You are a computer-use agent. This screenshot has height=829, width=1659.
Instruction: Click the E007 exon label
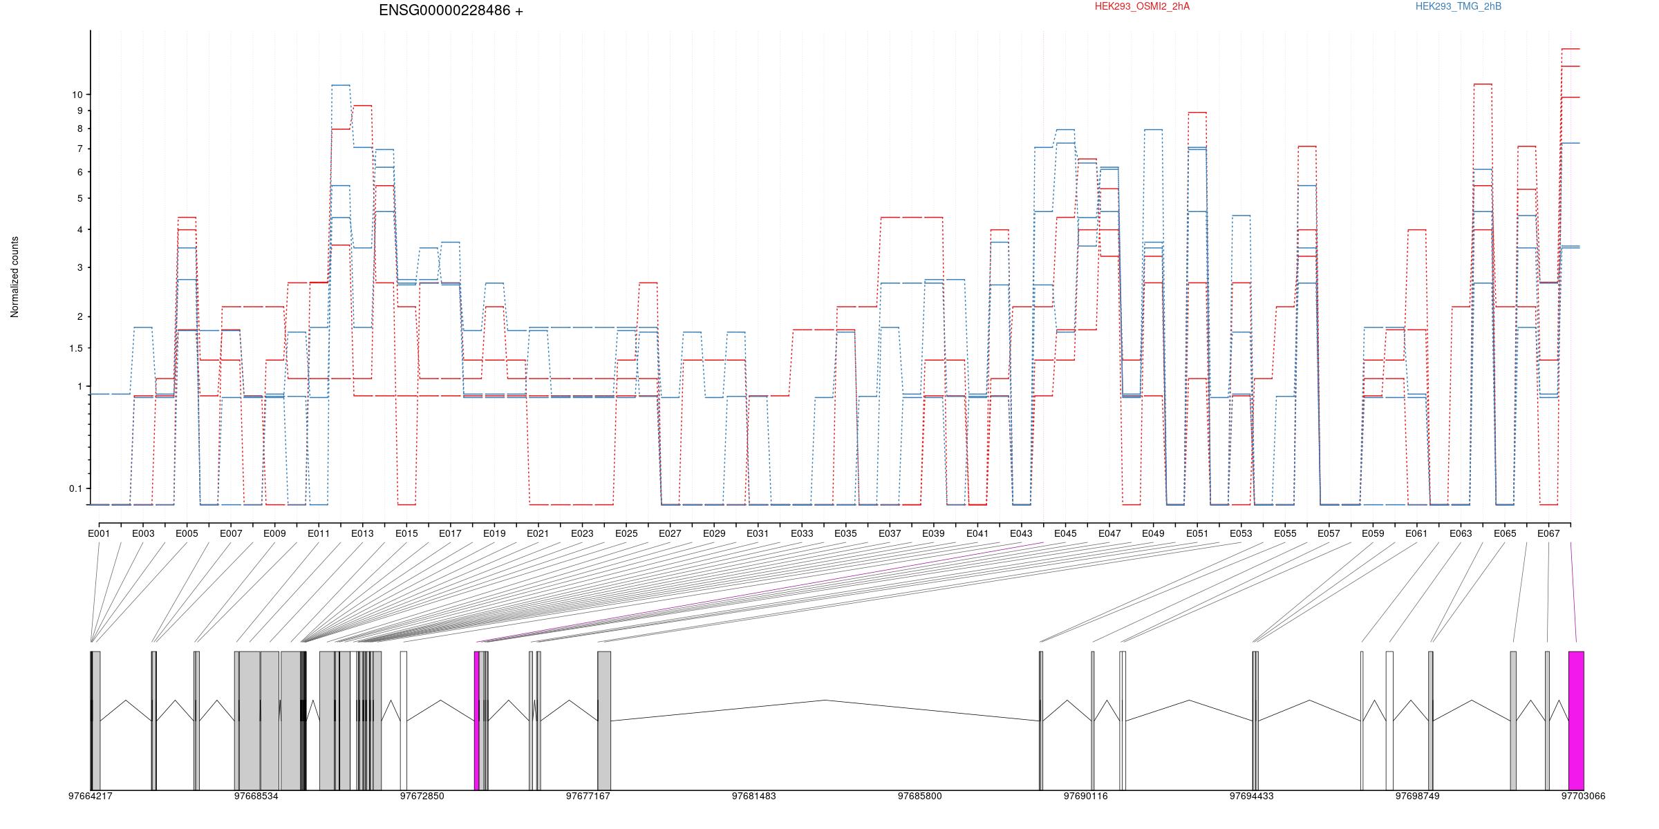(x=231, y=534)
